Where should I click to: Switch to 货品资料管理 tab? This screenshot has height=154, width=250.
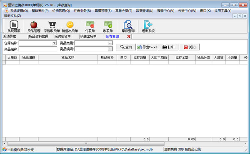[x=38, y=37]
